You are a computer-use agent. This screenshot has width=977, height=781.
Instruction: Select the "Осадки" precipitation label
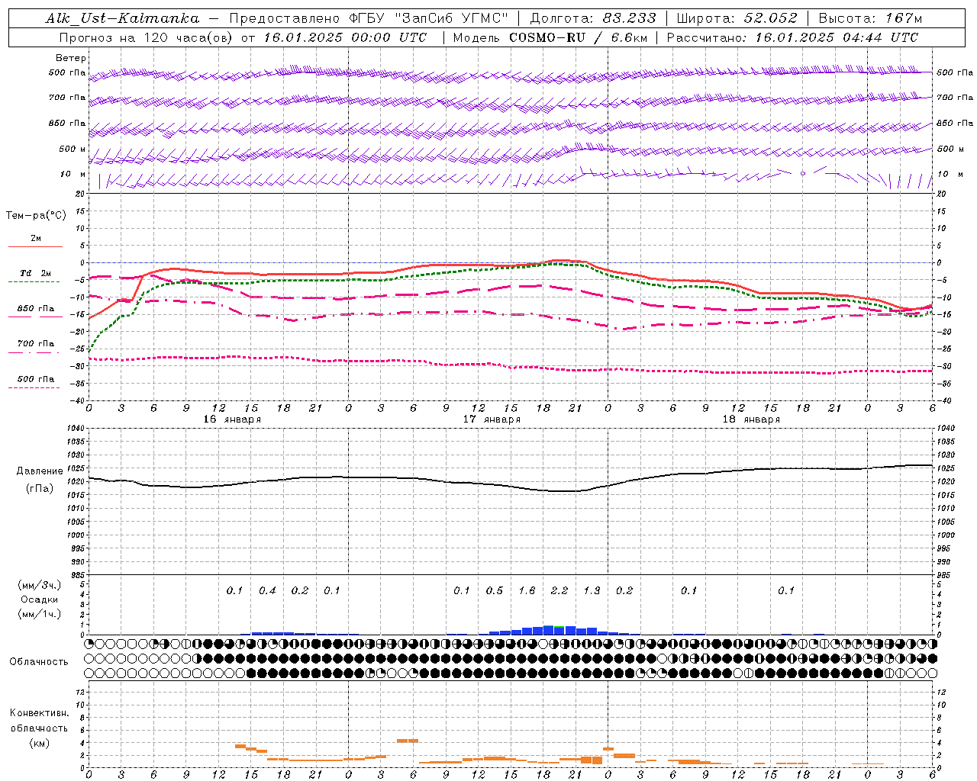click(x=40, y=599)
